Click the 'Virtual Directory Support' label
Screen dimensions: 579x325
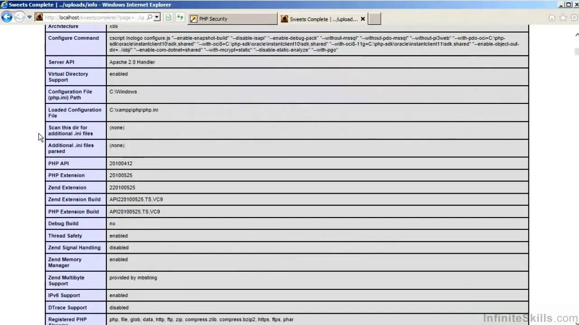[x=68, y=77]
